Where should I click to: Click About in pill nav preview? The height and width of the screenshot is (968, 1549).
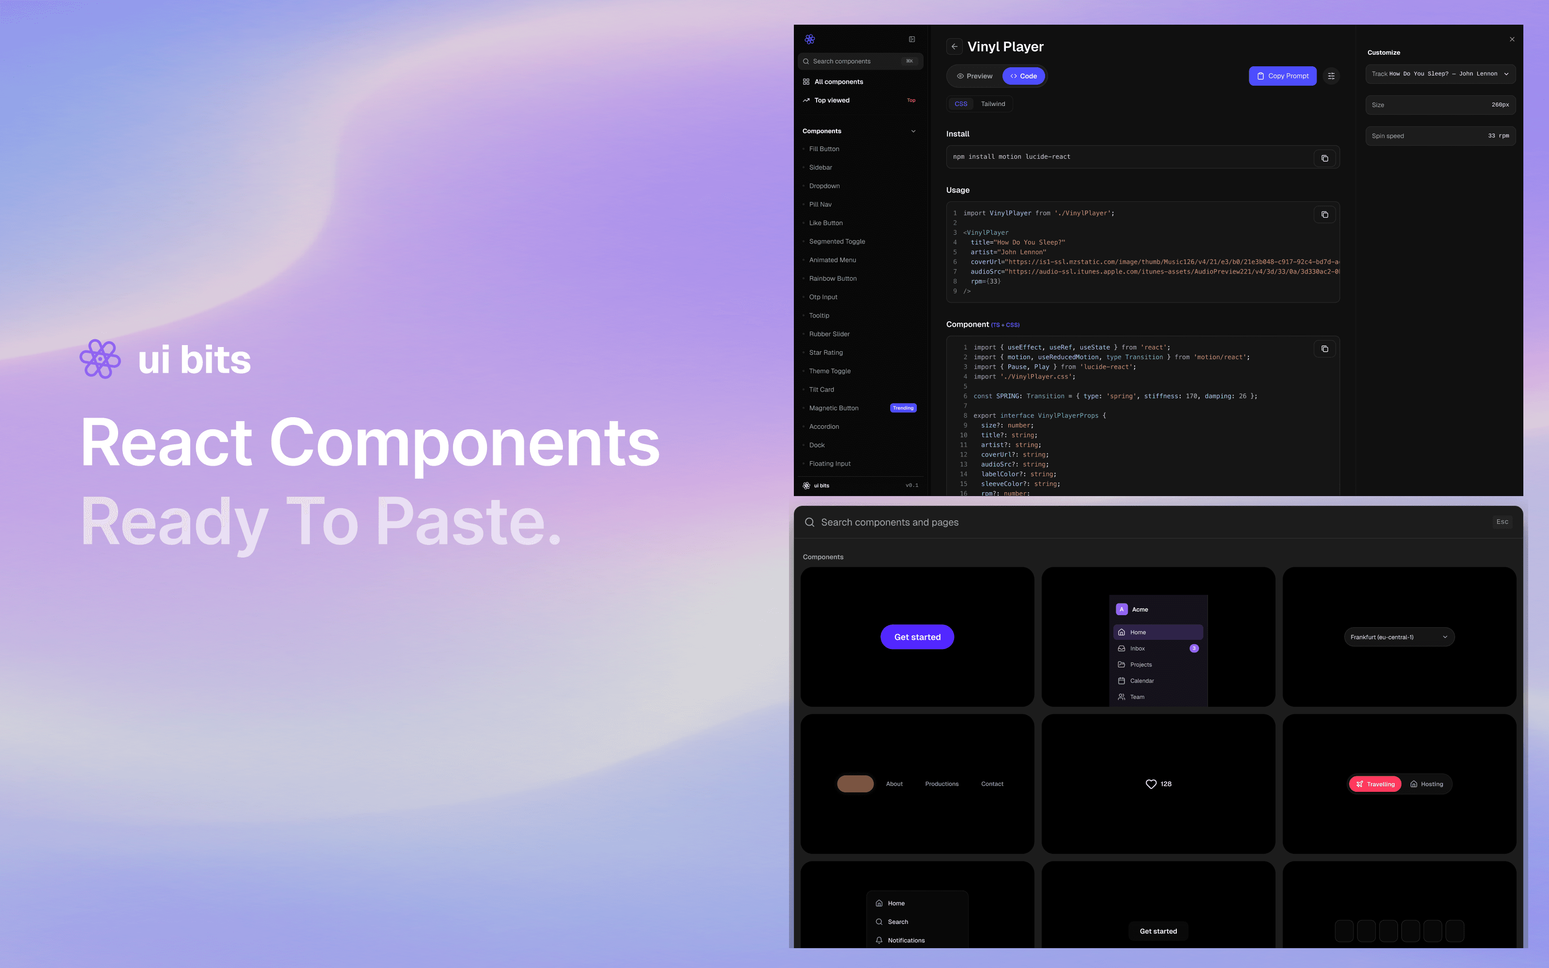pyautogui.click(x=894, y=784)
